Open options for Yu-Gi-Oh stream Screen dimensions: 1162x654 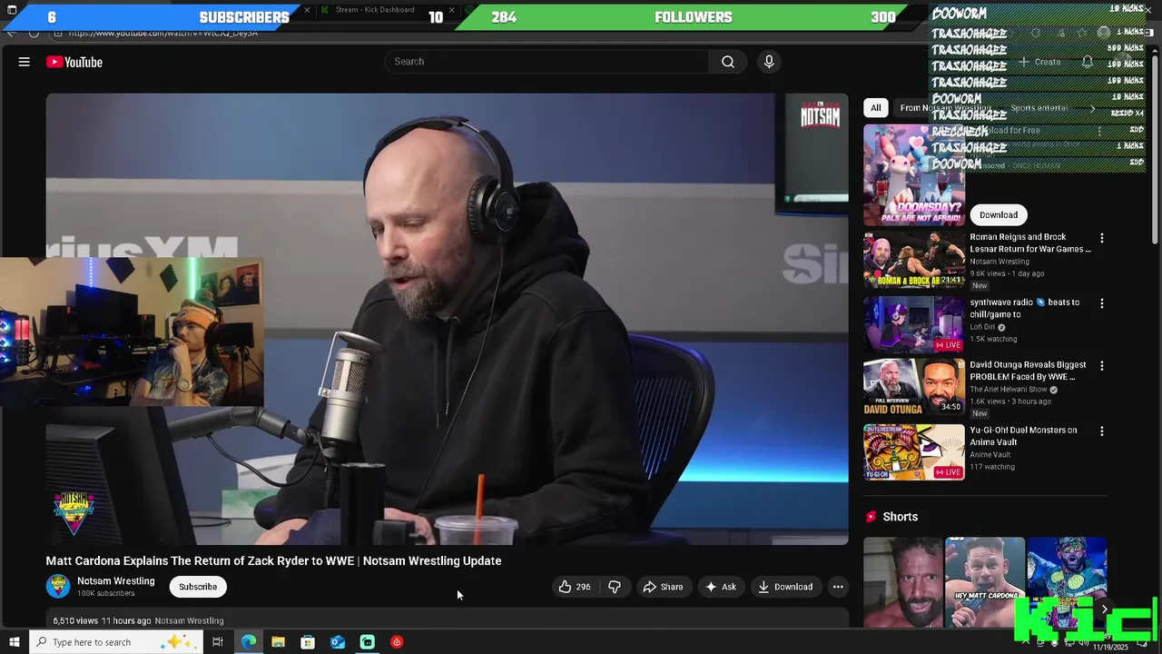[x=1102, y=431]
